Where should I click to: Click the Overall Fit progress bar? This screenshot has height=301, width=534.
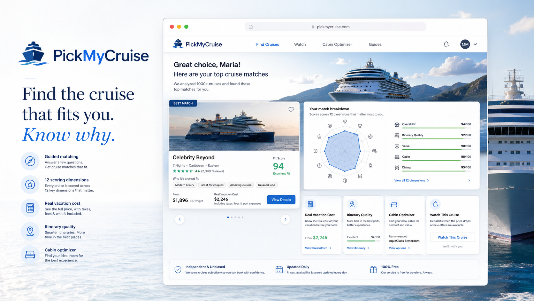tap(437, 128)
